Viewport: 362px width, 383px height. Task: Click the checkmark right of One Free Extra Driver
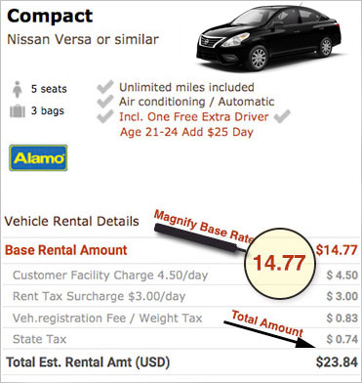click(282, 116)
